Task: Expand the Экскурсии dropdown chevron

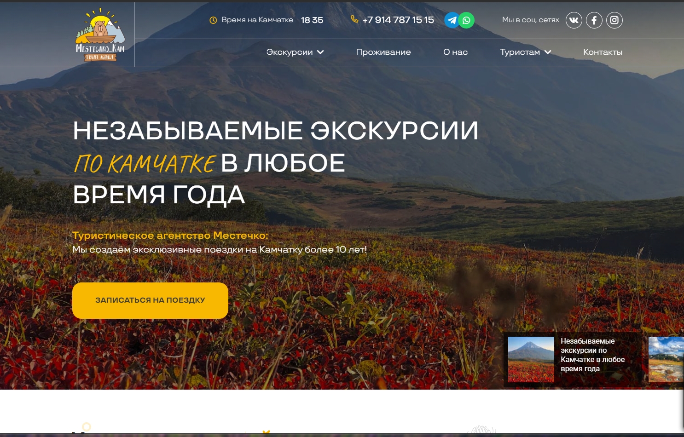Action: click(x=320, y=52)
